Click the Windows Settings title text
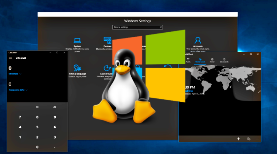The image size is (277, 154). pos(137,21)
